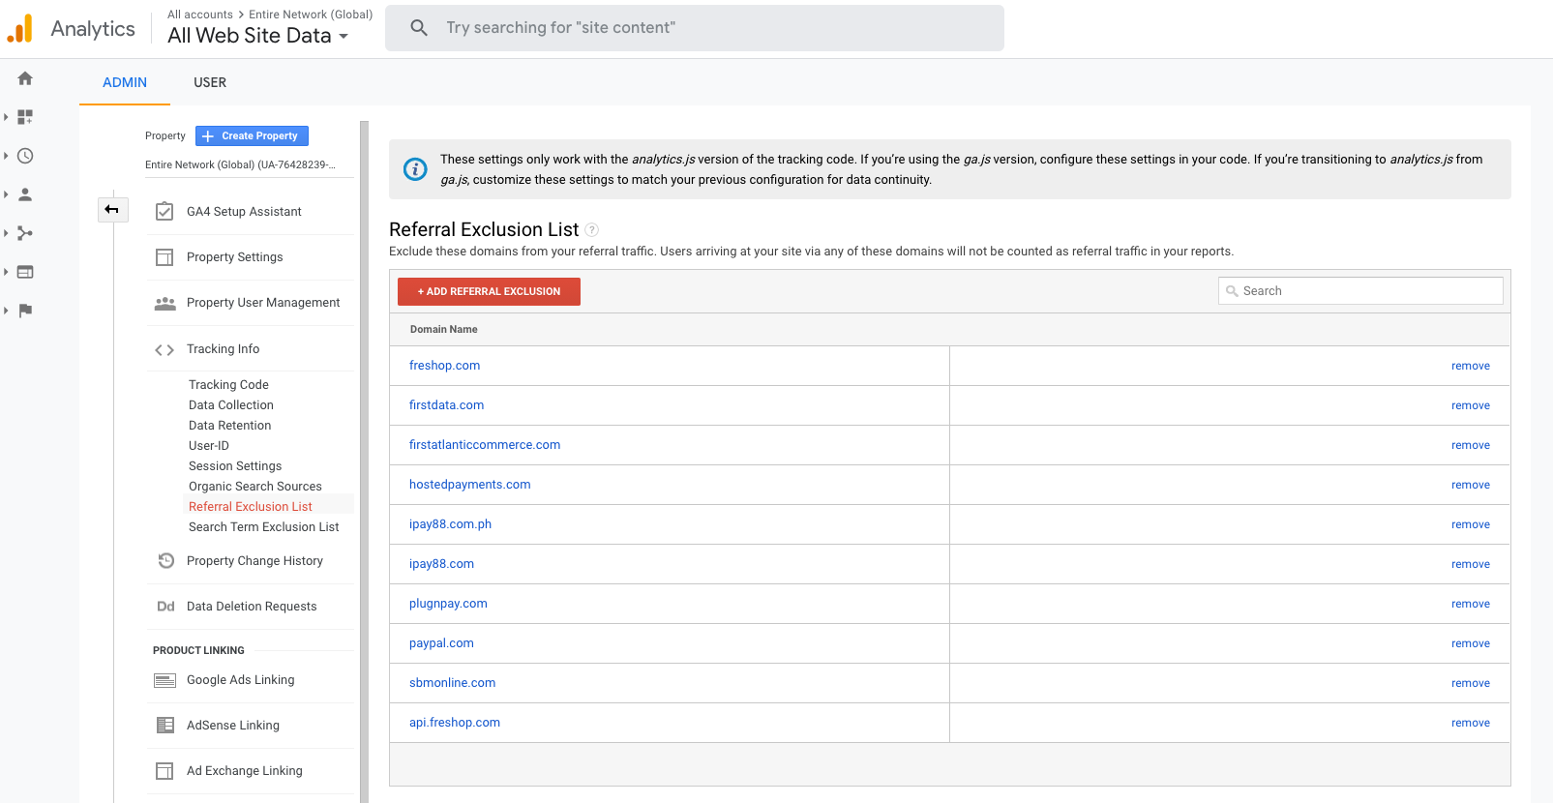1553x803 pixels.
Task: Open the Conversions flag icon
Action: point(25,311)
